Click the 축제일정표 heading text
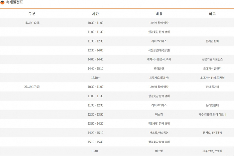 point(15,3)
